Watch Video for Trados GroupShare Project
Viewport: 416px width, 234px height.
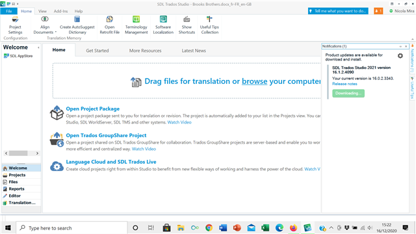(x=144, y=149)
